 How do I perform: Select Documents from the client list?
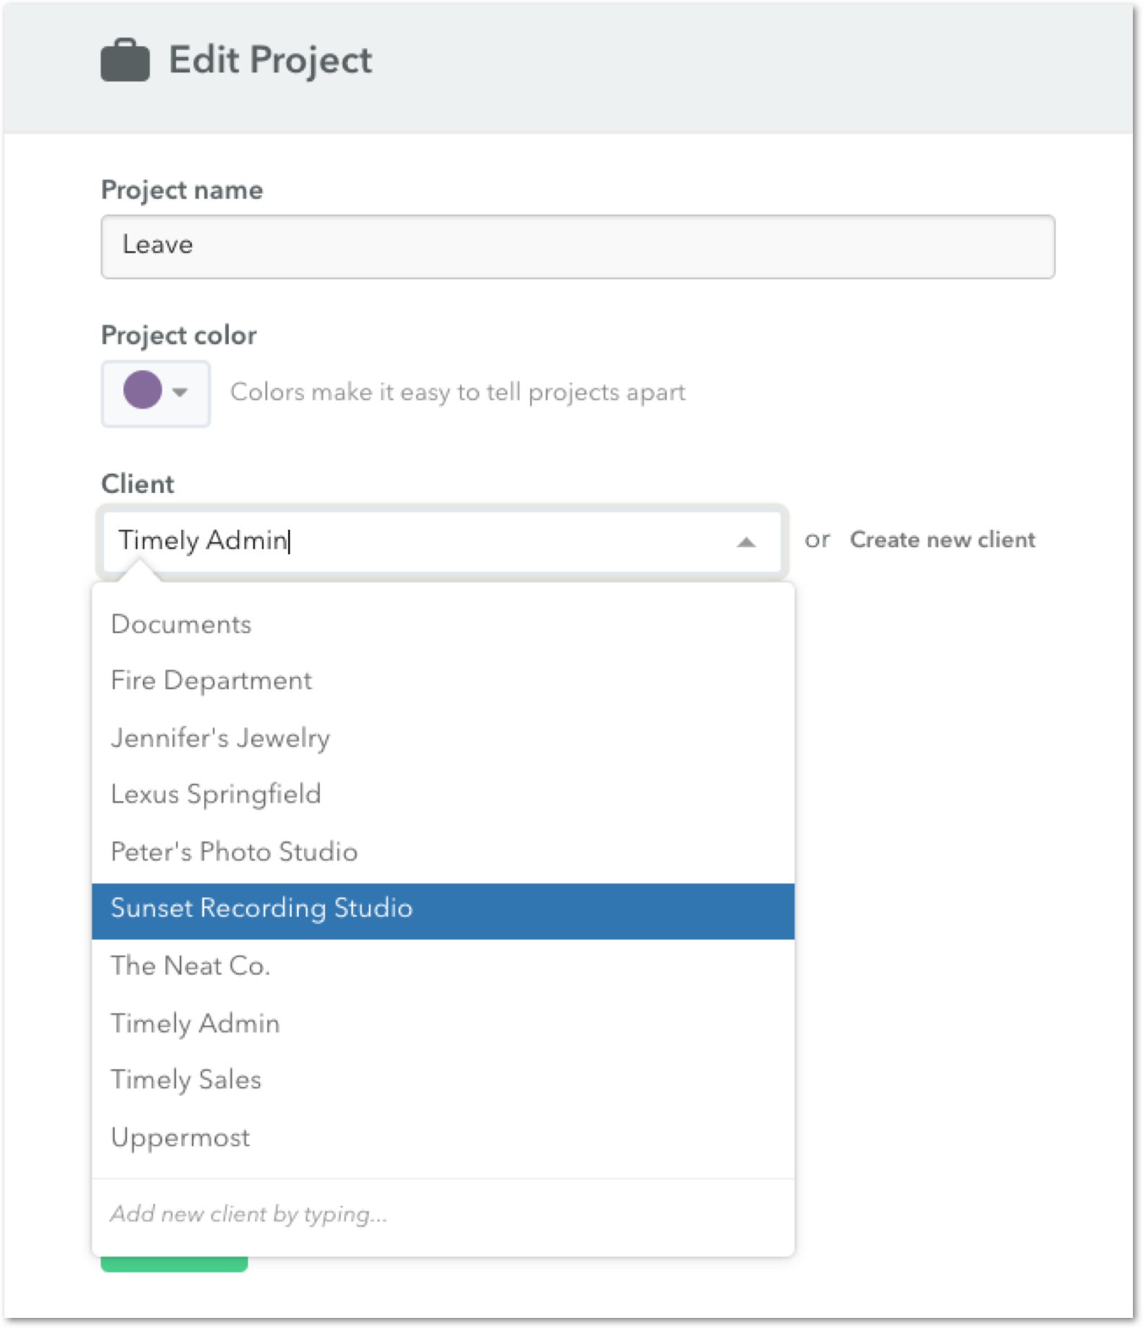click(181, 624)
